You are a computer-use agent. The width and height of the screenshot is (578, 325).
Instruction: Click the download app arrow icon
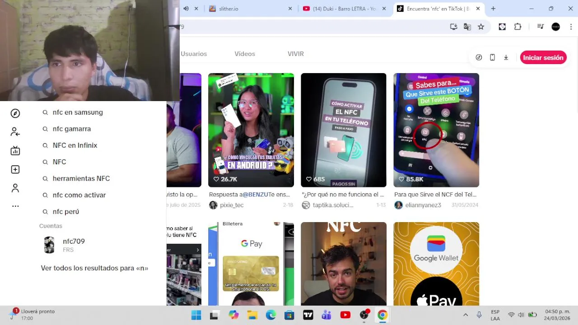point(506,57)
